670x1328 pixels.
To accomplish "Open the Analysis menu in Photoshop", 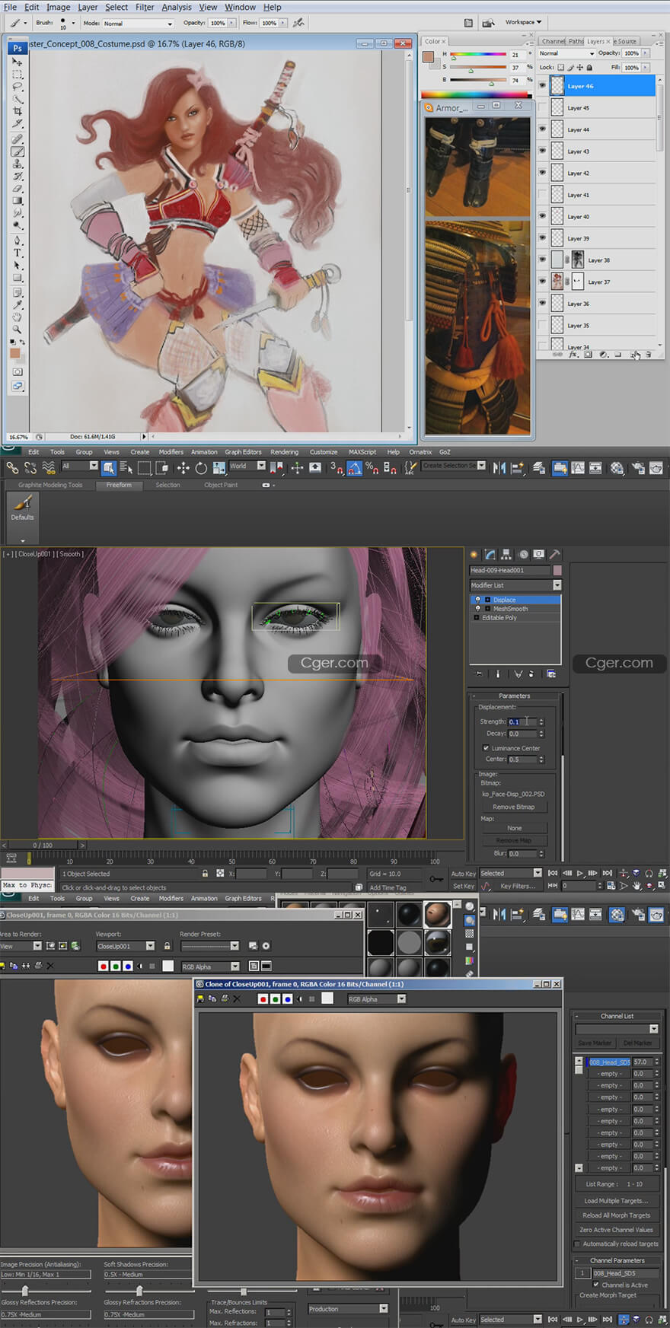I will (x=177, y=7).
